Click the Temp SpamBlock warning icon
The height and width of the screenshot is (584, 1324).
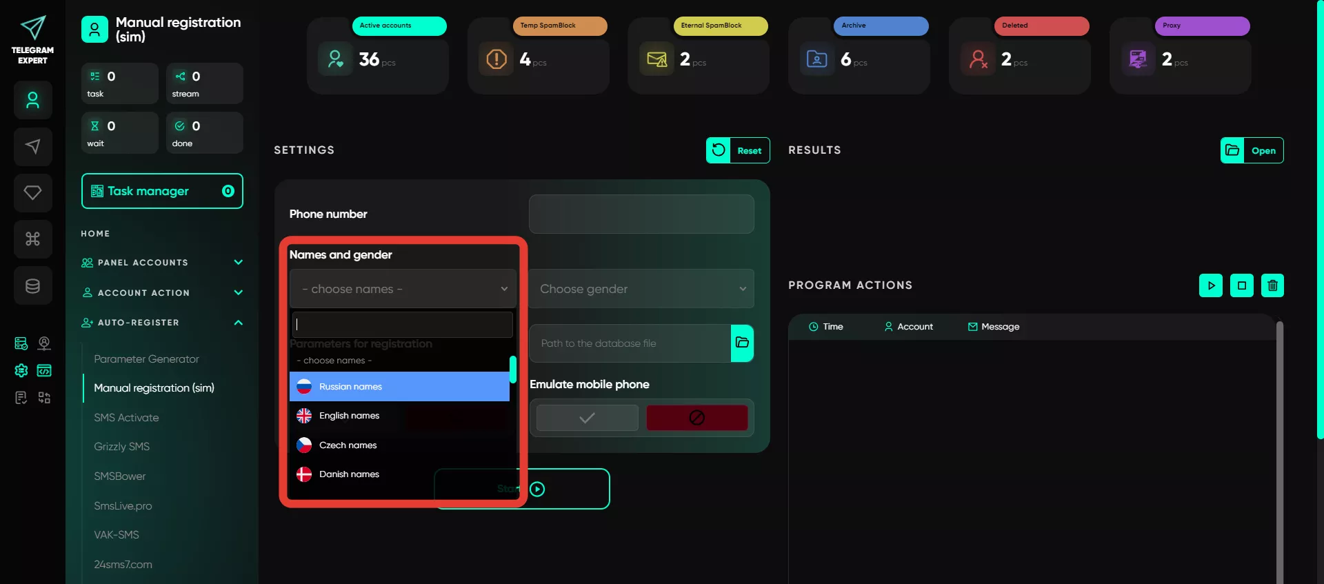tap(496, 59)
